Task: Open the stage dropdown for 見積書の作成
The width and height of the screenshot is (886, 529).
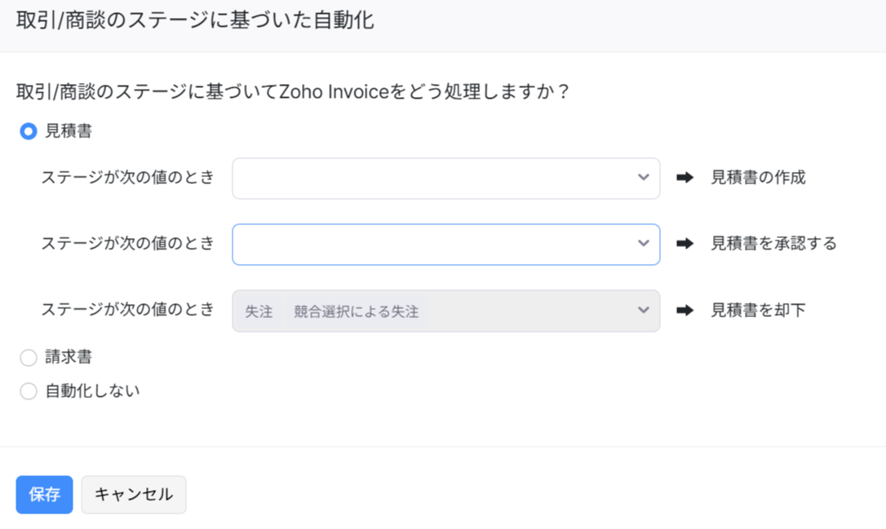Action: (x=436, y=179)
